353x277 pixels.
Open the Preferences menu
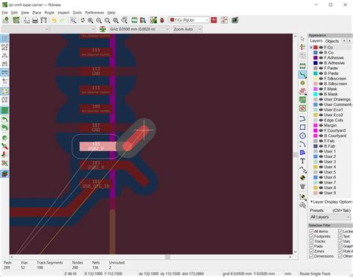[x=95, y=13]
